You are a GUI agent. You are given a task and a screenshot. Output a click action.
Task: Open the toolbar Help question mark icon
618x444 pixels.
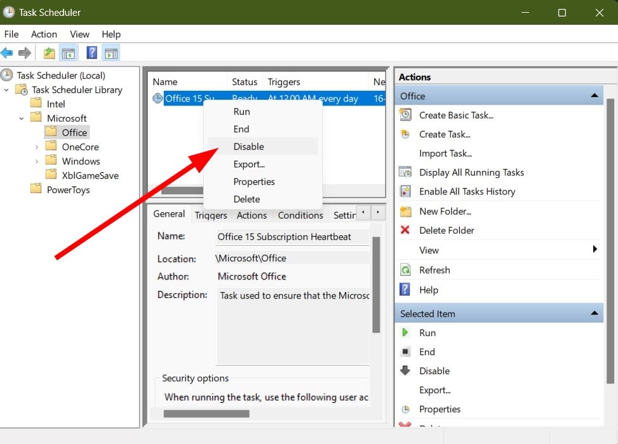click(92, 53)
